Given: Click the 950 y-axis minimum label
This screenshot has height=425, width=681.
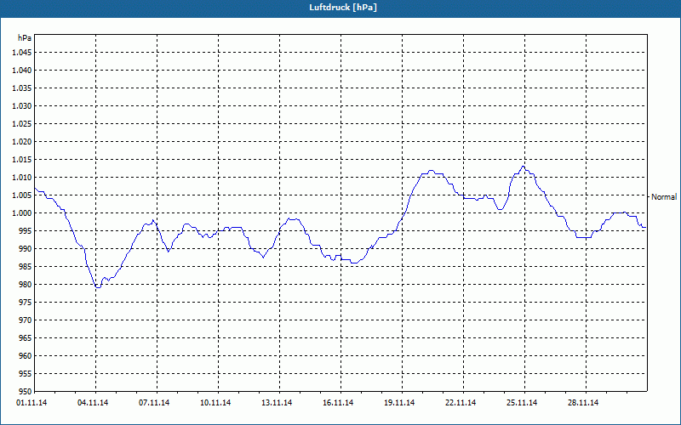Looking at the screenshot, I should [x=26, y=391].
